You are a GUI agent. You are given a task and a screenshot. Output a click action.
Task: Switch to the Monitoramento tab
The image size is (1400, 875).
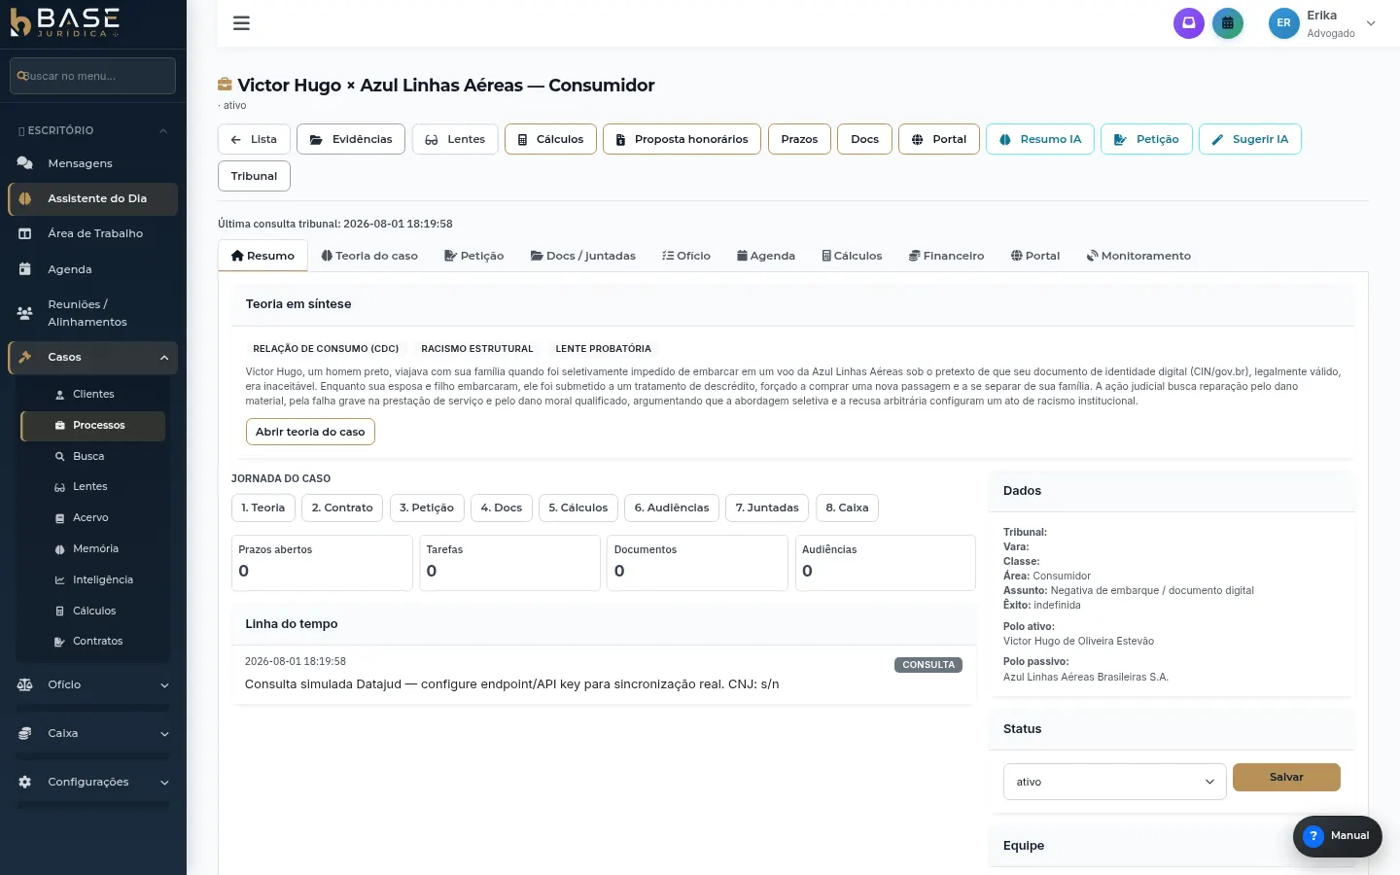pyautogui.click(x=1138, y=256)
